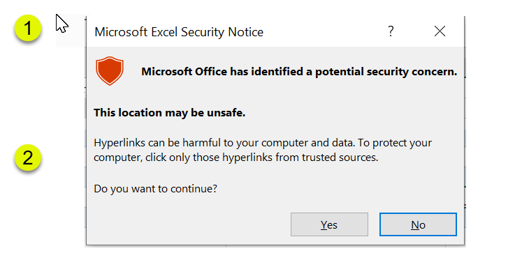522x276 pixels.
Task: Click the Yes button to continue
Action: coord(329,224)
